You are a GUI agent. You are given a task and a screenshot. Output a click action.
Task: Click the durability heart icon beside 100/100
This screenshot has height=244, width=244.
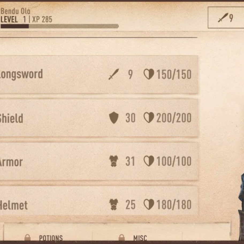[x=149, y=161]
